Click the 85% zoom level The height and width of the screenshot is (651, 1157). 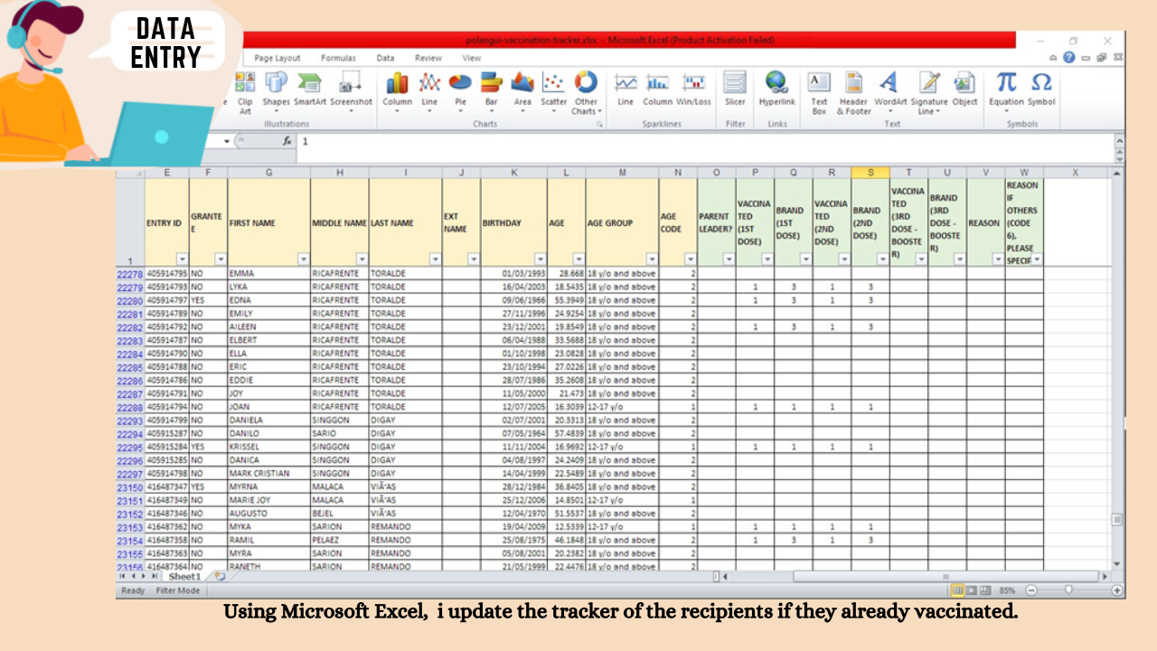click(1008, 590)
